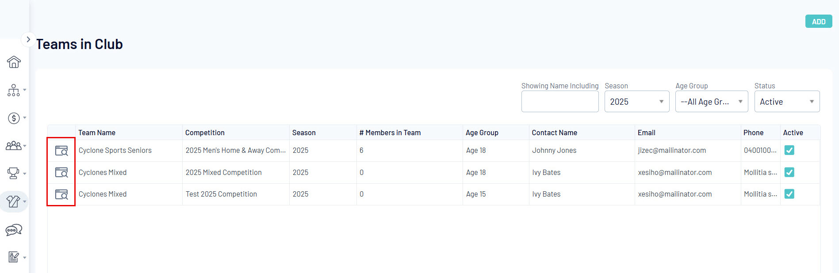Click the ADD button

(x=818, y=22)
